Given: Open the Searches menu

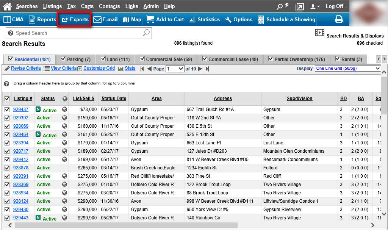Looking at the screenshot, I should [27, 6].
